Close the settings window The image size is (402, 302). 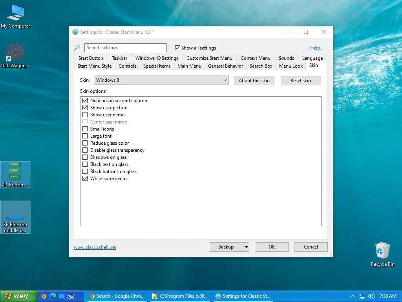[324, 32]
